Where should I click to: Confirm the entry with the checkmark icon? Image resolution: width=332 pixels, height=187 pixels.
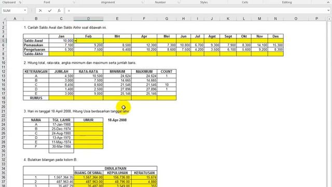pos(50,10)
